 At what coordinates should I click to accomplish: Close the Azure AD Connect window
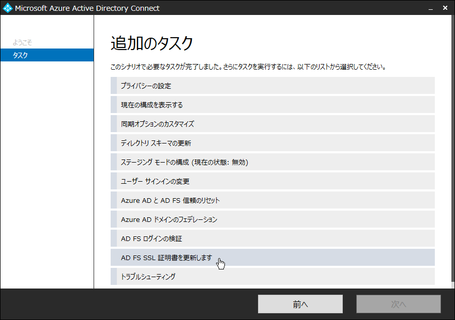(445, 8)
